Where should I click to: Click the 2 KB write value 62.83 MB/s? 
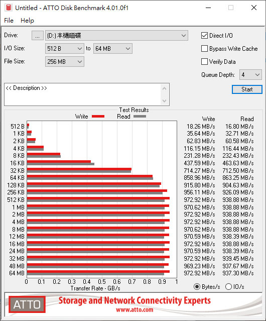pyautogui.click(x=201, y=141)
